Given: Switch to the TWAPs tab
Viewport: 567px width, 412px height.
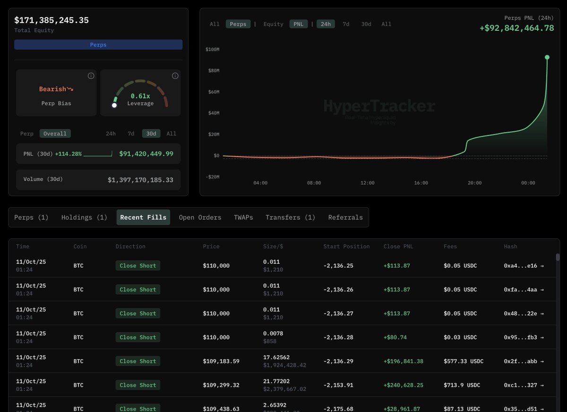Looking at the screenshot, I should pos(243,217).
